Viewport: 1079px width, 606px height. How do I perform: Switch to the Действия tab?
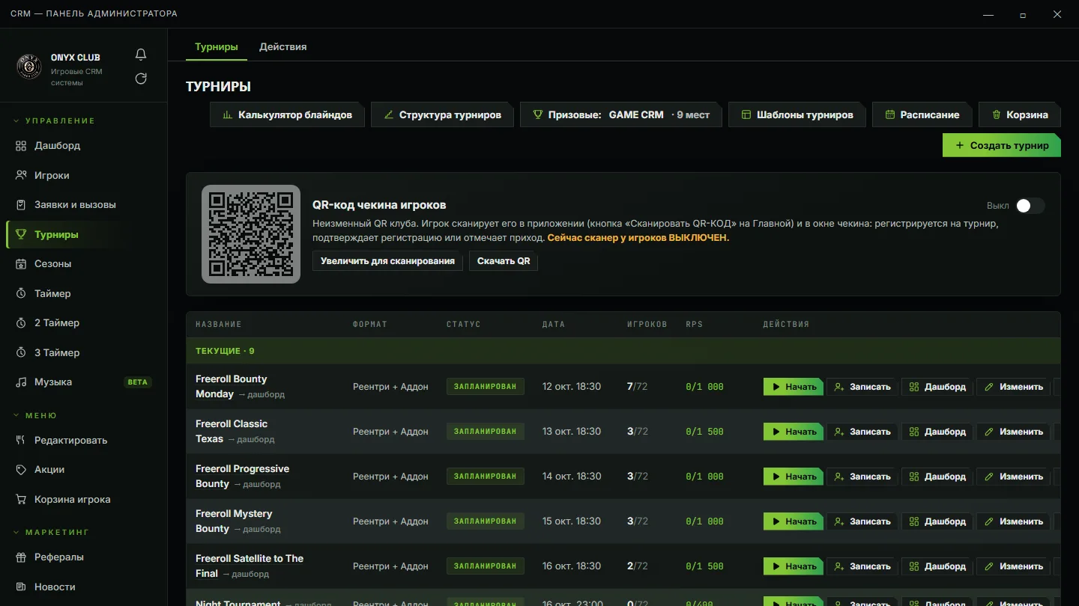(282, 46)
